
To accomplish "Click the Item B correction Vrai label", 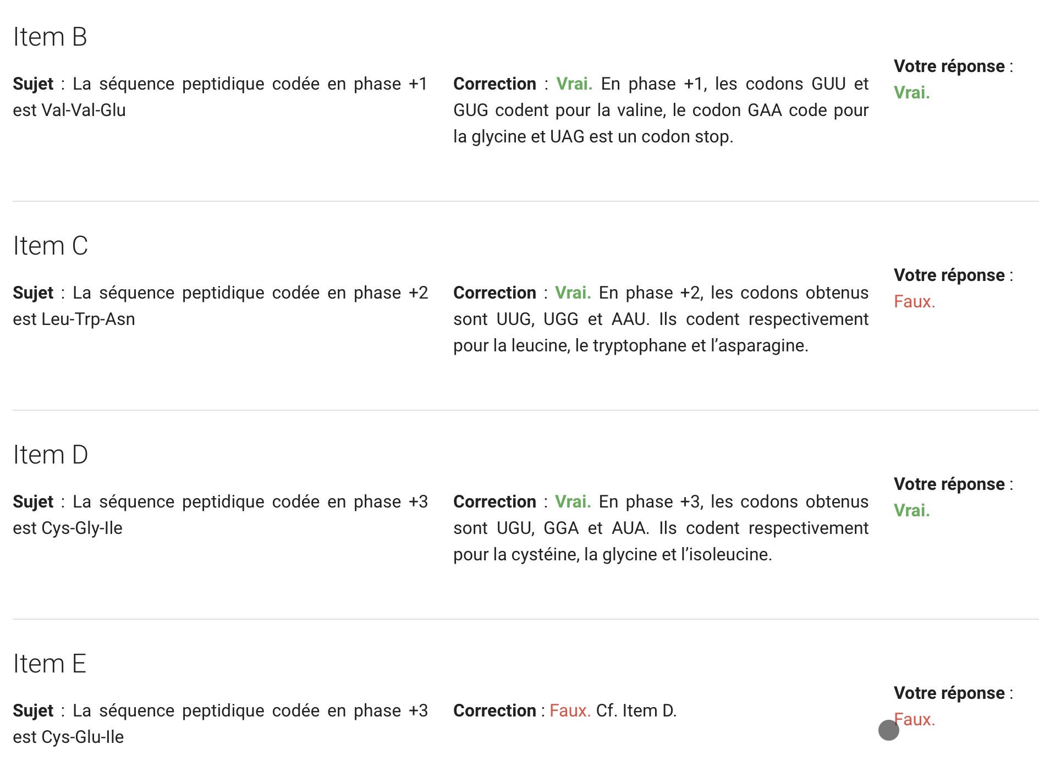I will (x=574, y=84).
